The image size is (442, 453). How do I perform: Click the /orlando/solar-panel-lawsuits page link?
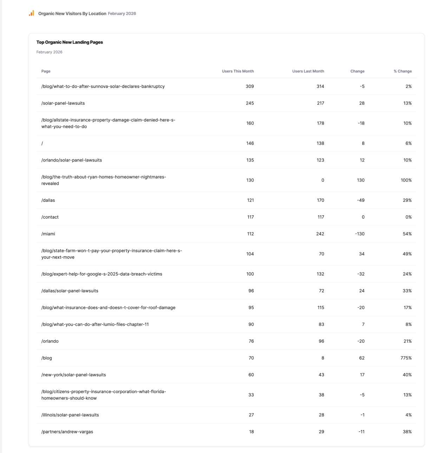tap(72, 160)
